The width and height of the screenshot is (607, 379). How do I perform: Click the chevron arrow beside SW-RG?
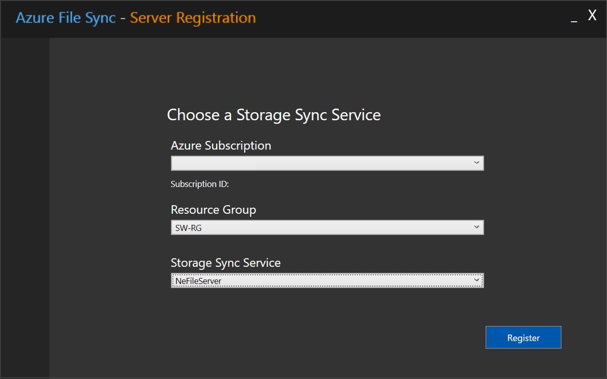(x=476, y=227)
